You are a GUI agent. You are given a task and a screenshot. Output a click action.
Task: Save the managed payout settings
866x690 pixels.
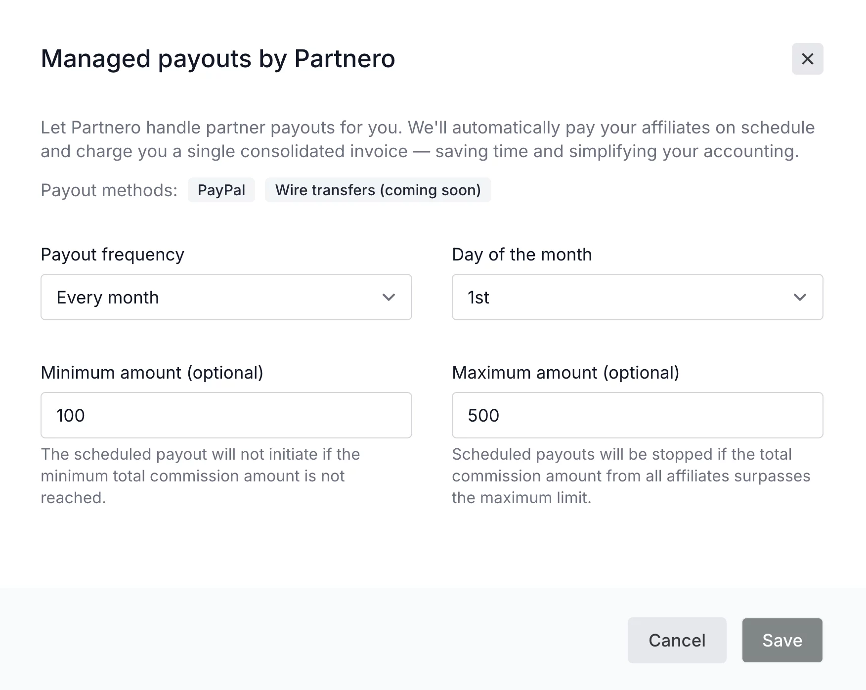click(x=782, y=640)
